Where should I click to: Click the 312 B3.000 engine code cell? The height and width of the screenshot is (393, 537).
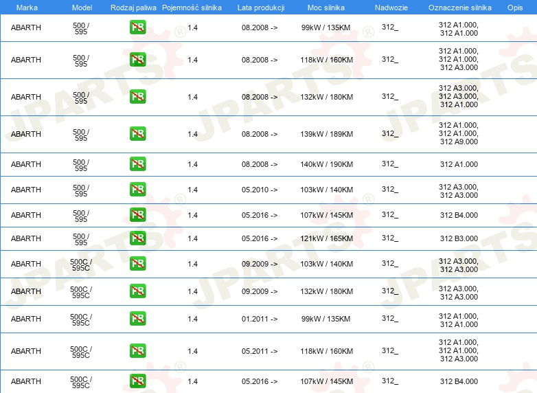pos(459,238)
